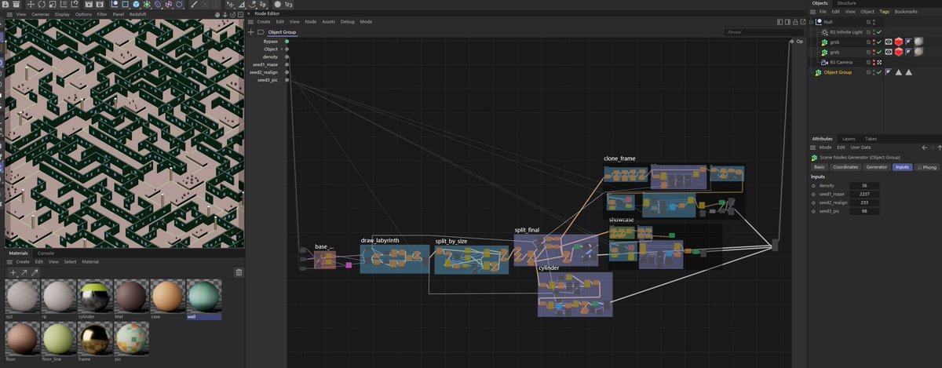Click the red cube tag on second grsb
This screenshot has height=368, width=942.
point(899,52)
